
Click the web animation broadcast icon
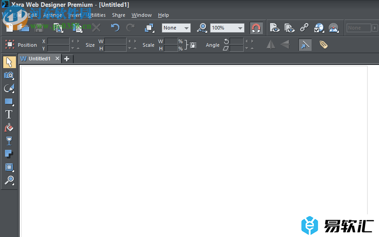(334, 28)
